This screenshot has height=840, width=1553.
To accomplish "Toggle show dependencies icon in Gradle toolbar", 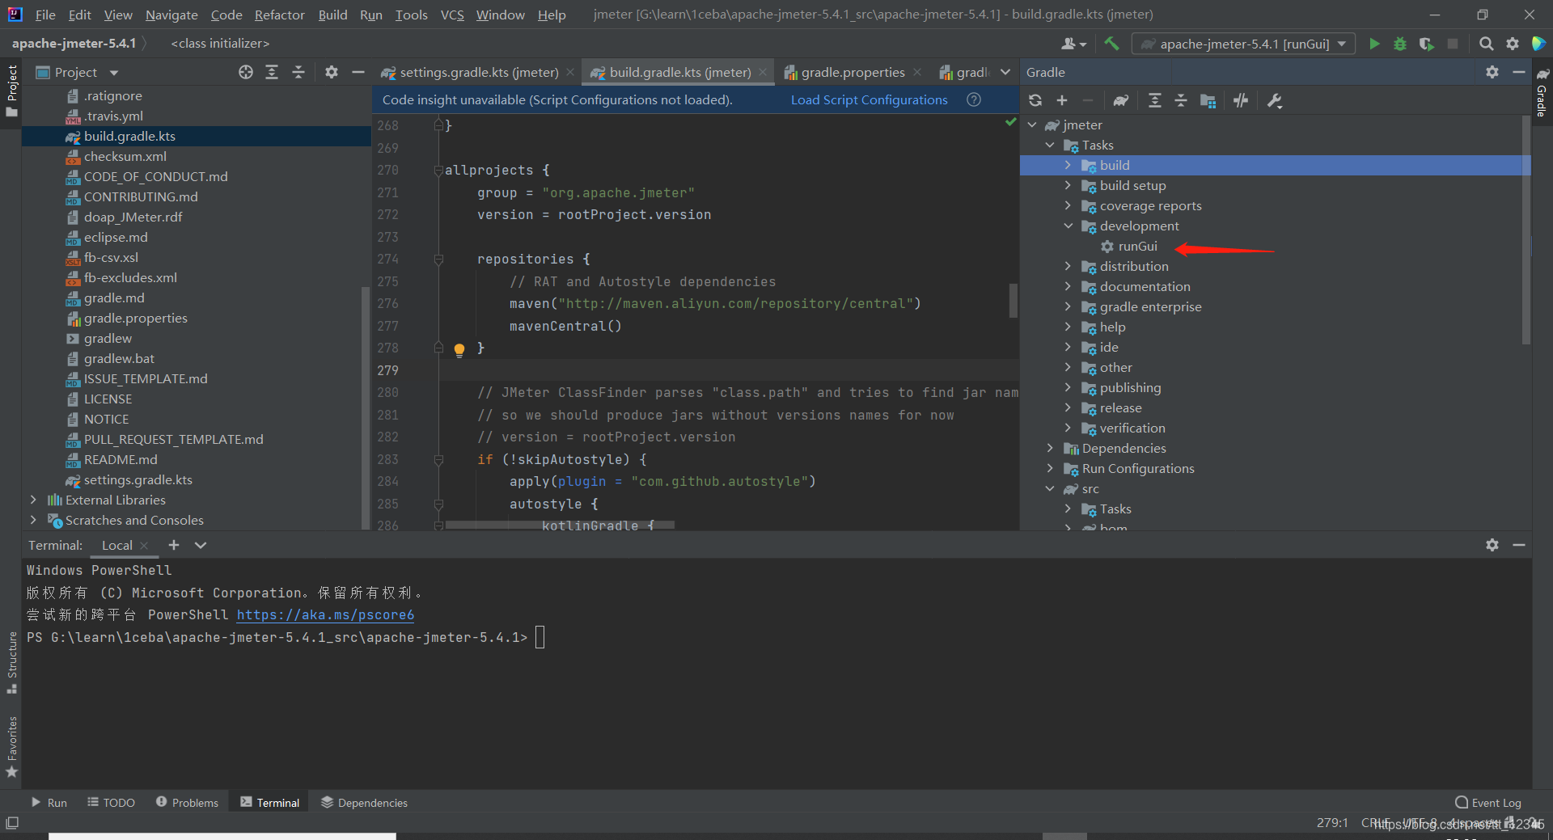I will (1208, 100).
